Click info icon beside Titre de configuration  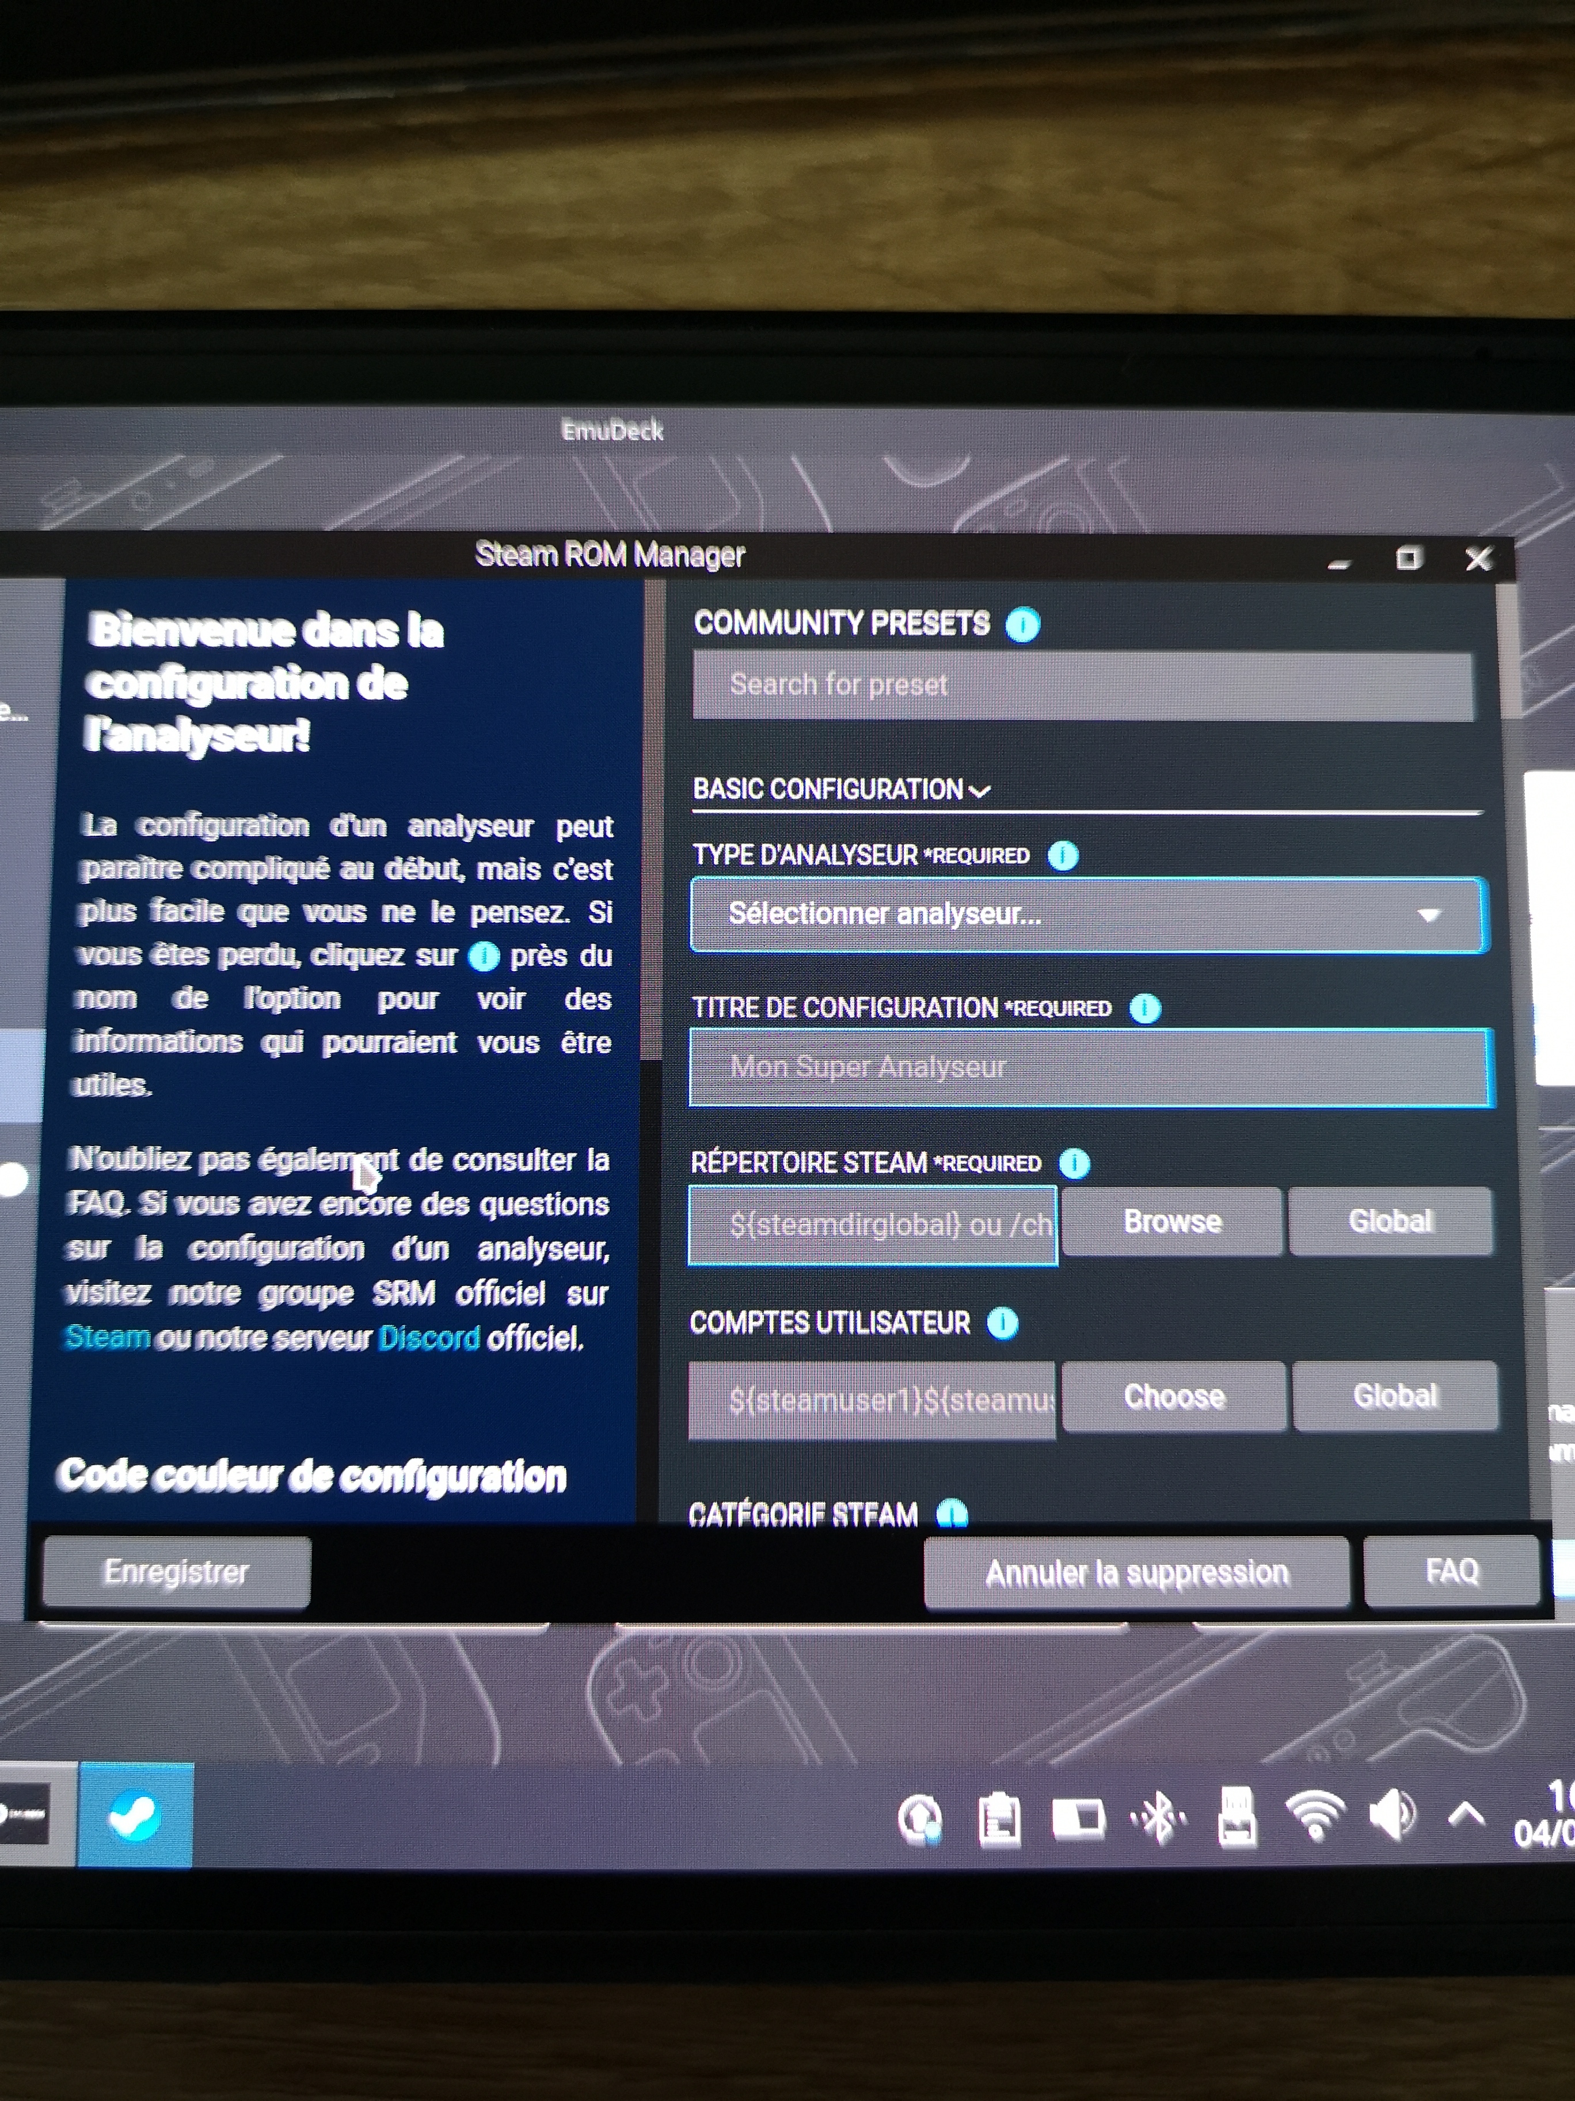pyautogui.click(x=1145, y=1008)
